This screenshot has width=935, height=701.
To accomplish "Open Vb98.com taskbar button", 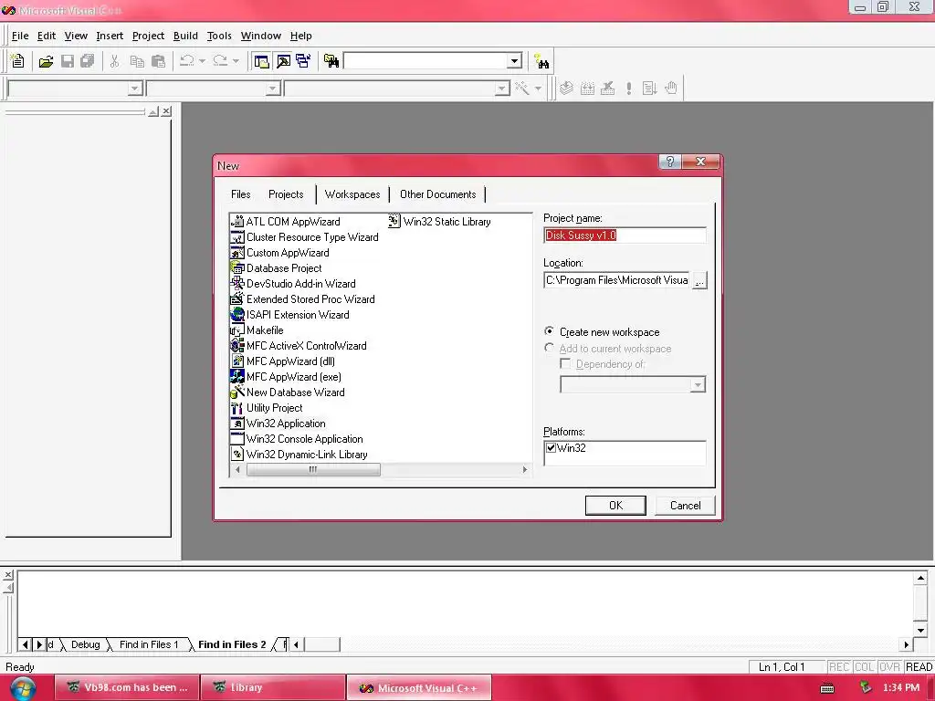I will click(x=126, y=688).
